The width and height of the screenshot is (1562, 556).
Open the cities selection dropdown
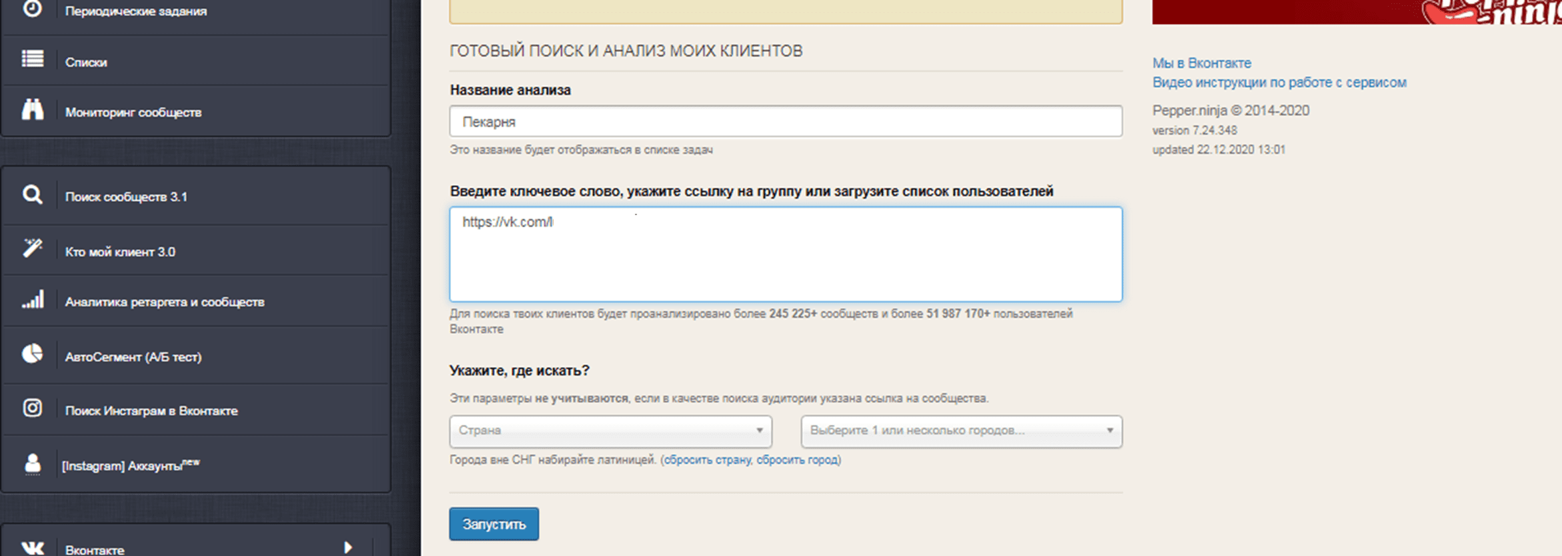pos(961,431)
